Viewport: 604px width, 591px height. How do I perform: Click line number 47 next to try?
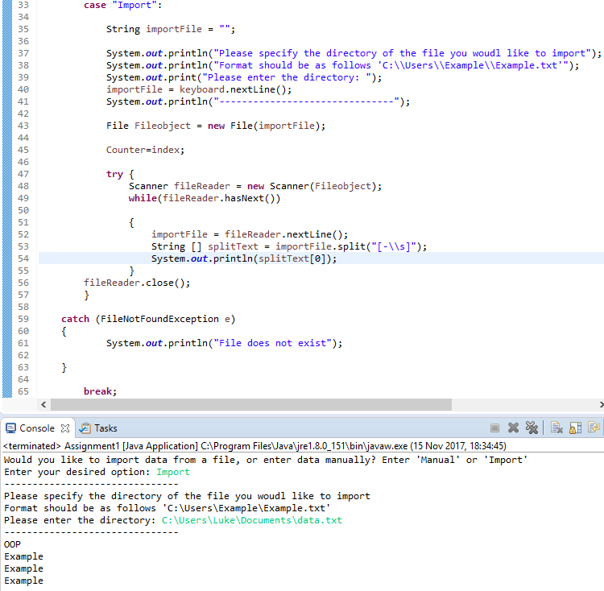point(23,174)
